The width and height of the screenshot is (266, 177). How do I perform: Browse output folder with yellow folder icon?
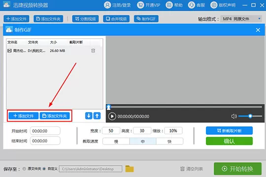130,169
